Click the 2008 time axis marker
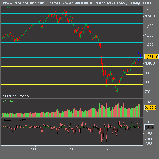The image size is (159, 159). tap(73, 149)
